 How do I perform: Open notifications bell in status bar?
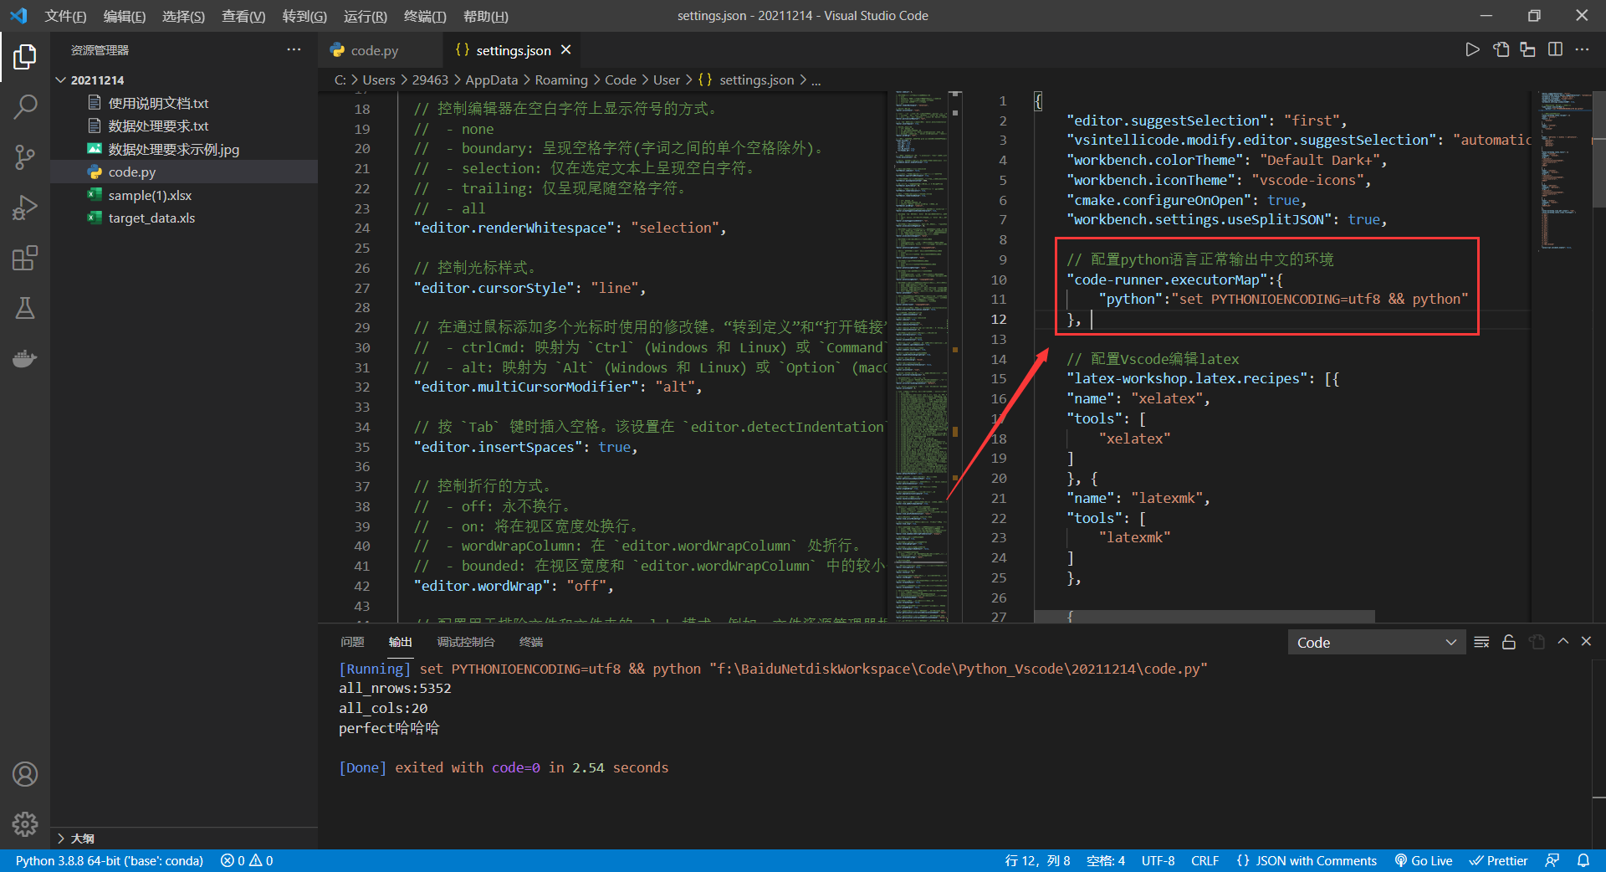coord(1583,860)
